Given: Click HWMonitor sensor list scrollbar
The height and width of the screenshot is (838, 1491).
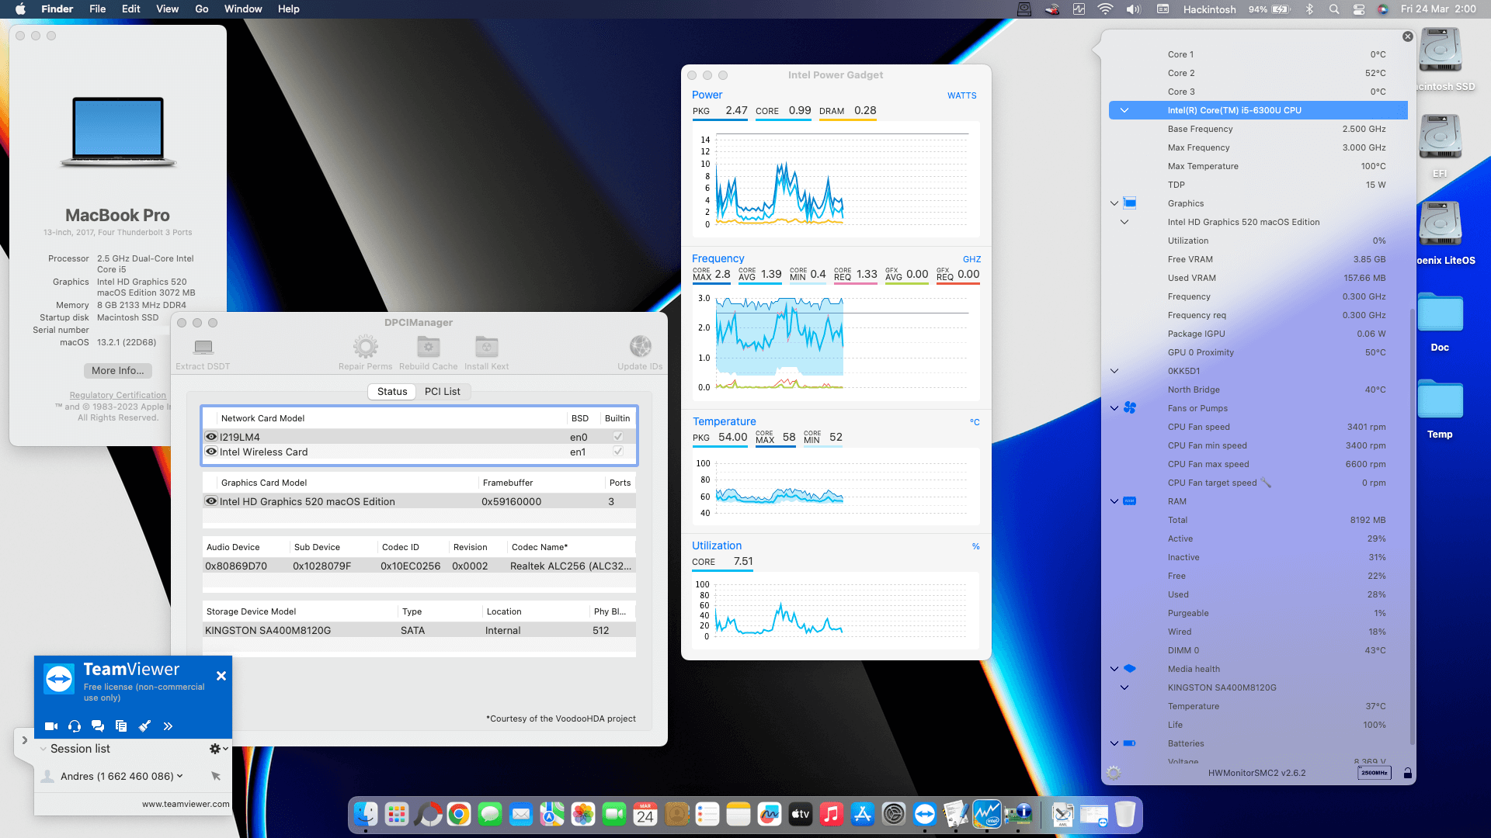Looking at the screenshot, I should click(1412, 526).
